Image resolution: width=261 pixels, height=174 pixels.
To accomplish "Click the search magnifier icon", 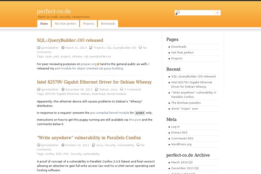I will [177, 13].
